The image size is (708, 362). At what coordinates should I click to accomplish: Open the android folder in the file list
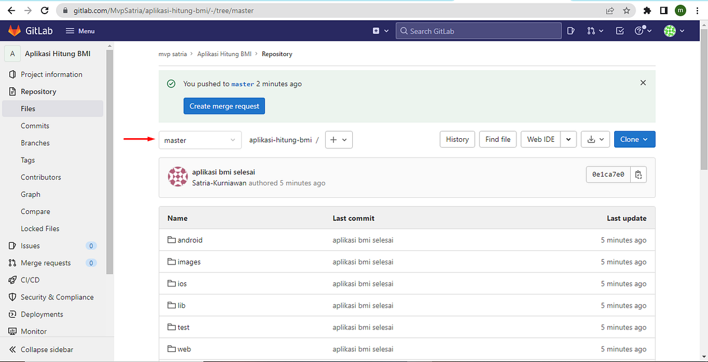pyautogui.click(x=189, y=240)
